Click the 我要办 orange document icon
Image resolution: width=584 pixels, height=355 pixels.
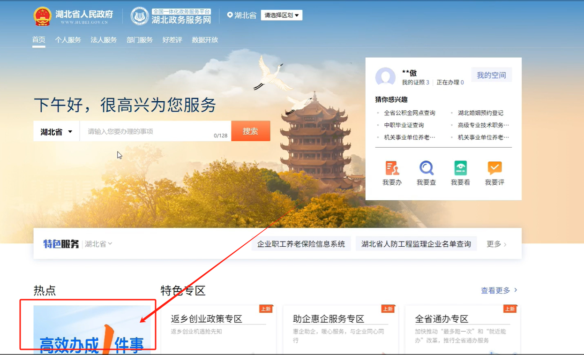(392, 168)
